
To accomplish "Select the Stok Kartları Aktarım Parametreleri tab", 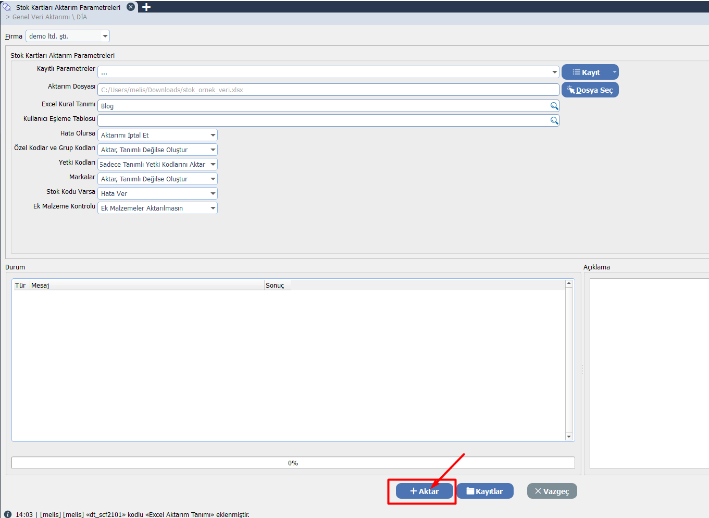I will pyautogui.click(x=68, y=7).
